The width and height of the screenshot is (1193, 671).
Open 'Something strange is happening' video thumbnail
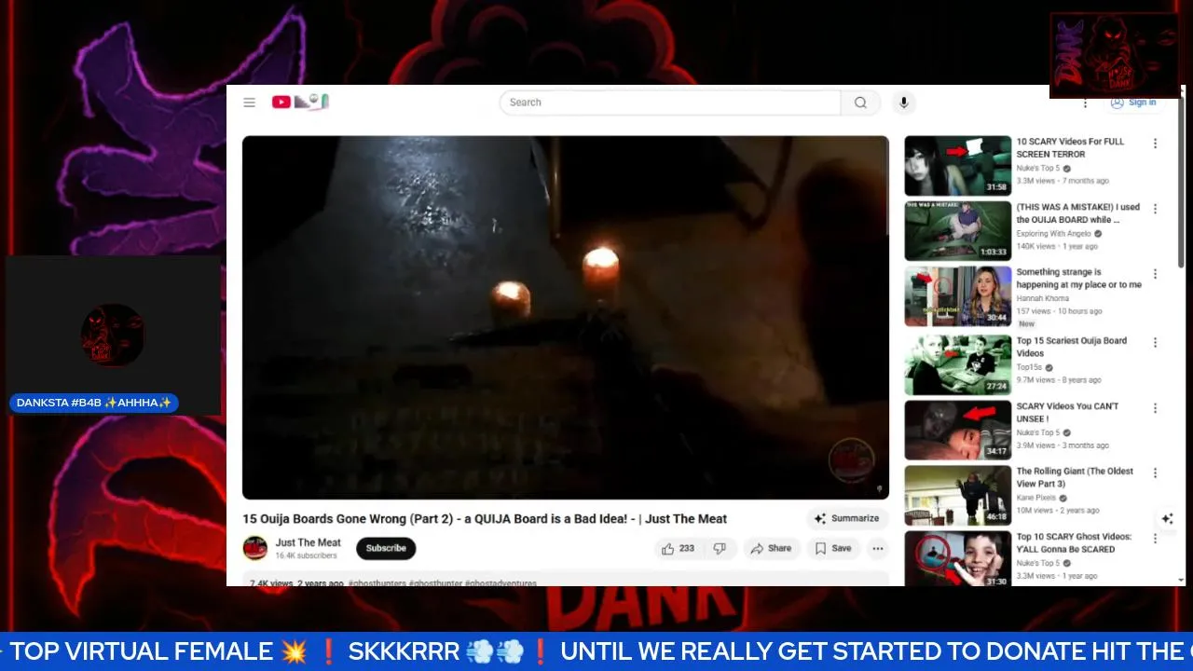[957, 296]
